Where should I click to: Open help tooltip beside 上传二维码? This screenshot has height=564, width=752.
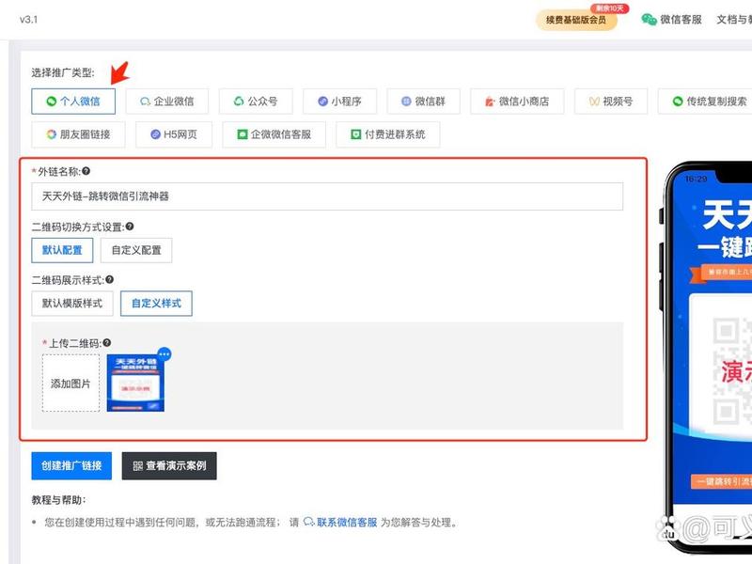coord(106,343)
